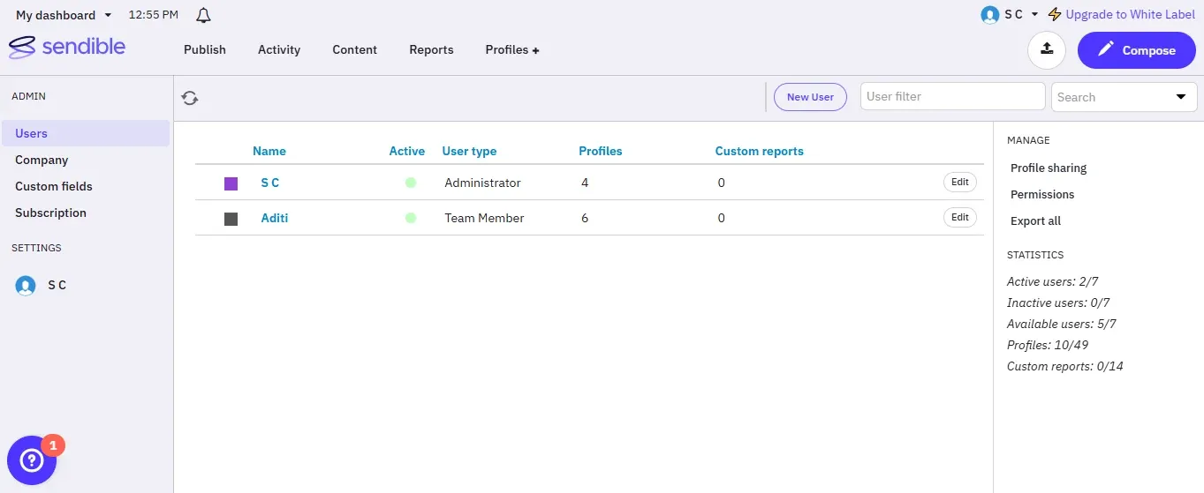
Task: Click the active status dot for Aditi
Action: pos(411,218)
